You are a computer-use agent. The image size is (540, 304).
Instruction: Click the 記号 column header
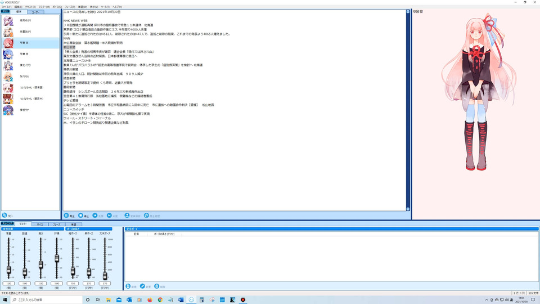pos(136,234)
